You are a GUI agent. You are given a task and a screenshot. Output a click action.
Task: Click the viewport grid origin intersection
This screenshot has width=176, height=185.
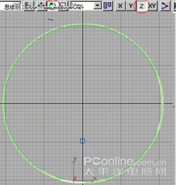pos(83,103)
